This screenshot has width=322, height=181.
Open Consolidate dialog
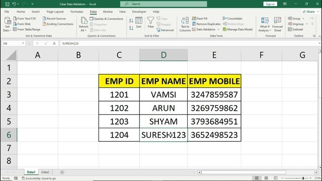232,19
